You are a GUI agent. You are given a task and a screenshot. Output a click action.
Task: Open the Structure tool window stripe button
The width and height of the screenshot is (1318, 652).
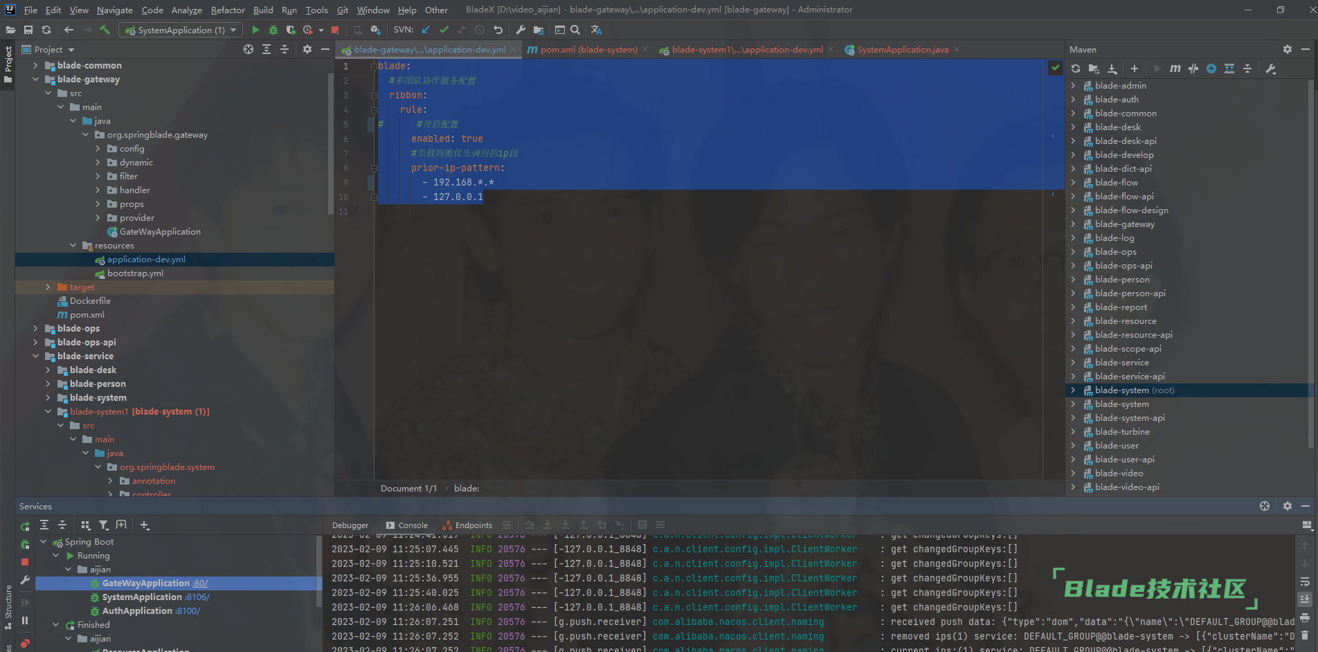pos(8,606)
